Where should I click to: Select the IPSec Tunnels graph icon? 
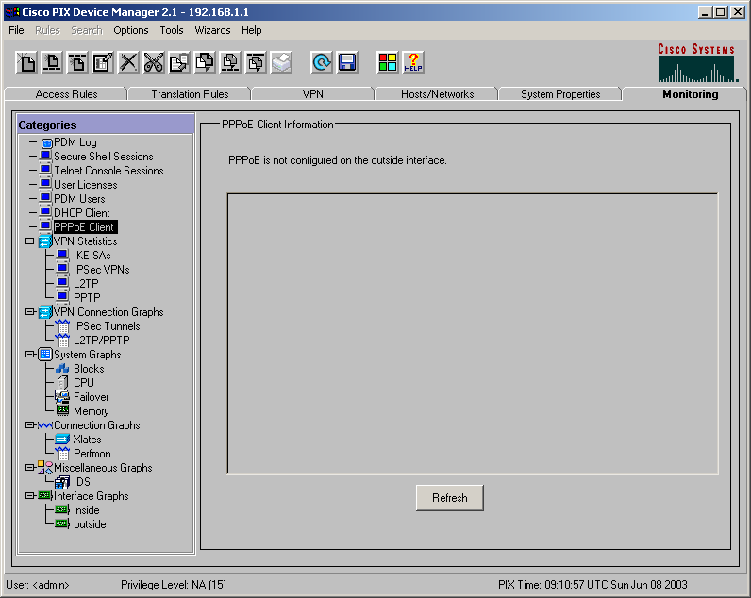62,326
